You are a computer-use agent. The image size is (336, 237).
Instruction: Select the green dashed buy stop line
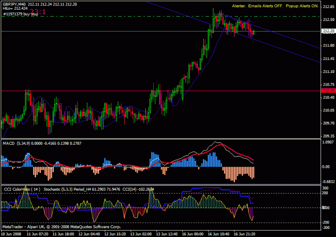point(161,16)
